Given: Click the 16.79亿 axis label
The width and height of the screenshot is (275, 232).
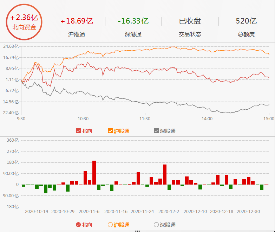Looking at the screenshot, I should click(x=11, y=58).
